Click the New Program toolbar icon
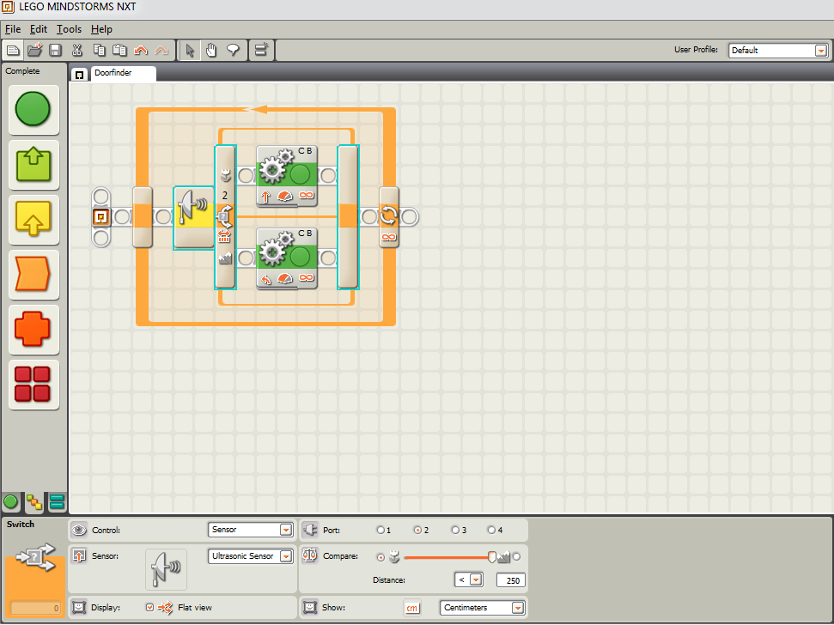Screen dimensions: 834x625 click(13, 51)
